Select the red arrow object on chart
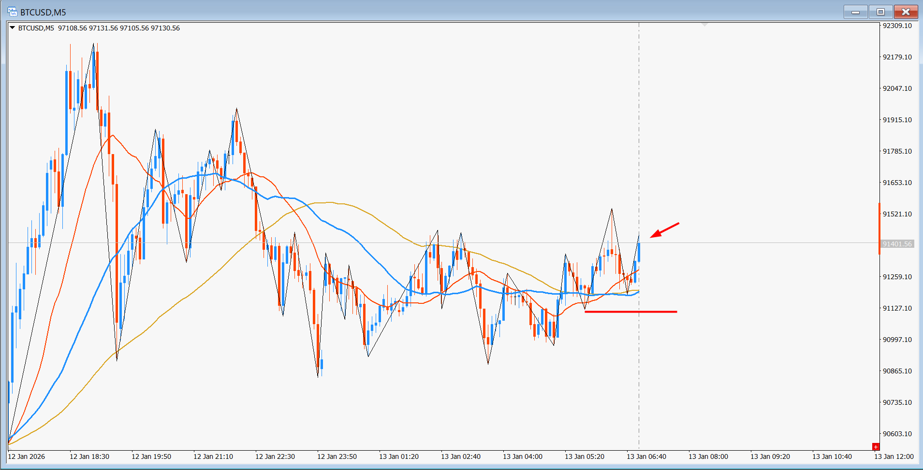923x470 pixels. click(x=665, y=230)
